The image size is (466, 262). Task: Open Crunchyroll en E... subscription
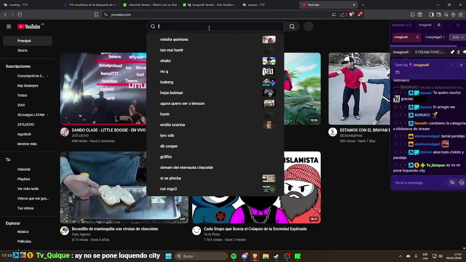pyautogui.click(x=28, y=76)
